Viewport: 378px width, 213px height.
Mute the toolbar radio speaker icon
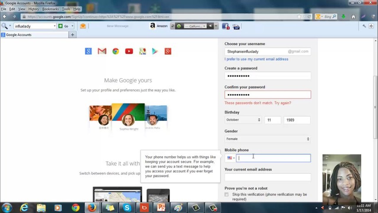[x=210, y=26]
